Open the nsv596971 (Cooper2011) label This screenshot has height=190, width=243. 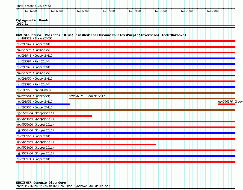(34, 159)
